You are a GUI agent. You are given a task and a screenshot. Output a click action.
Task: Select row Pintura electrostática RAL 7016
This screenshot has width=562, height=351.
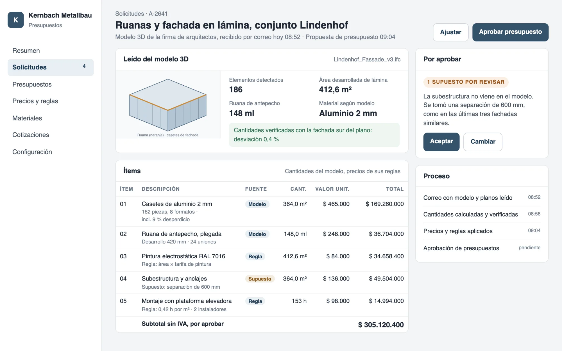click(262, 260)
